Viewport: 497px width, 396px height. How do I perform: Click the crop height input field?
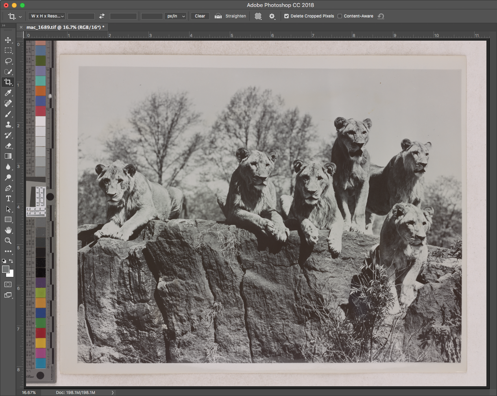123,16
